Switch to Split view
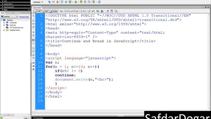The height and width of the screenshot is (119, 211). (x=45, y=11)
